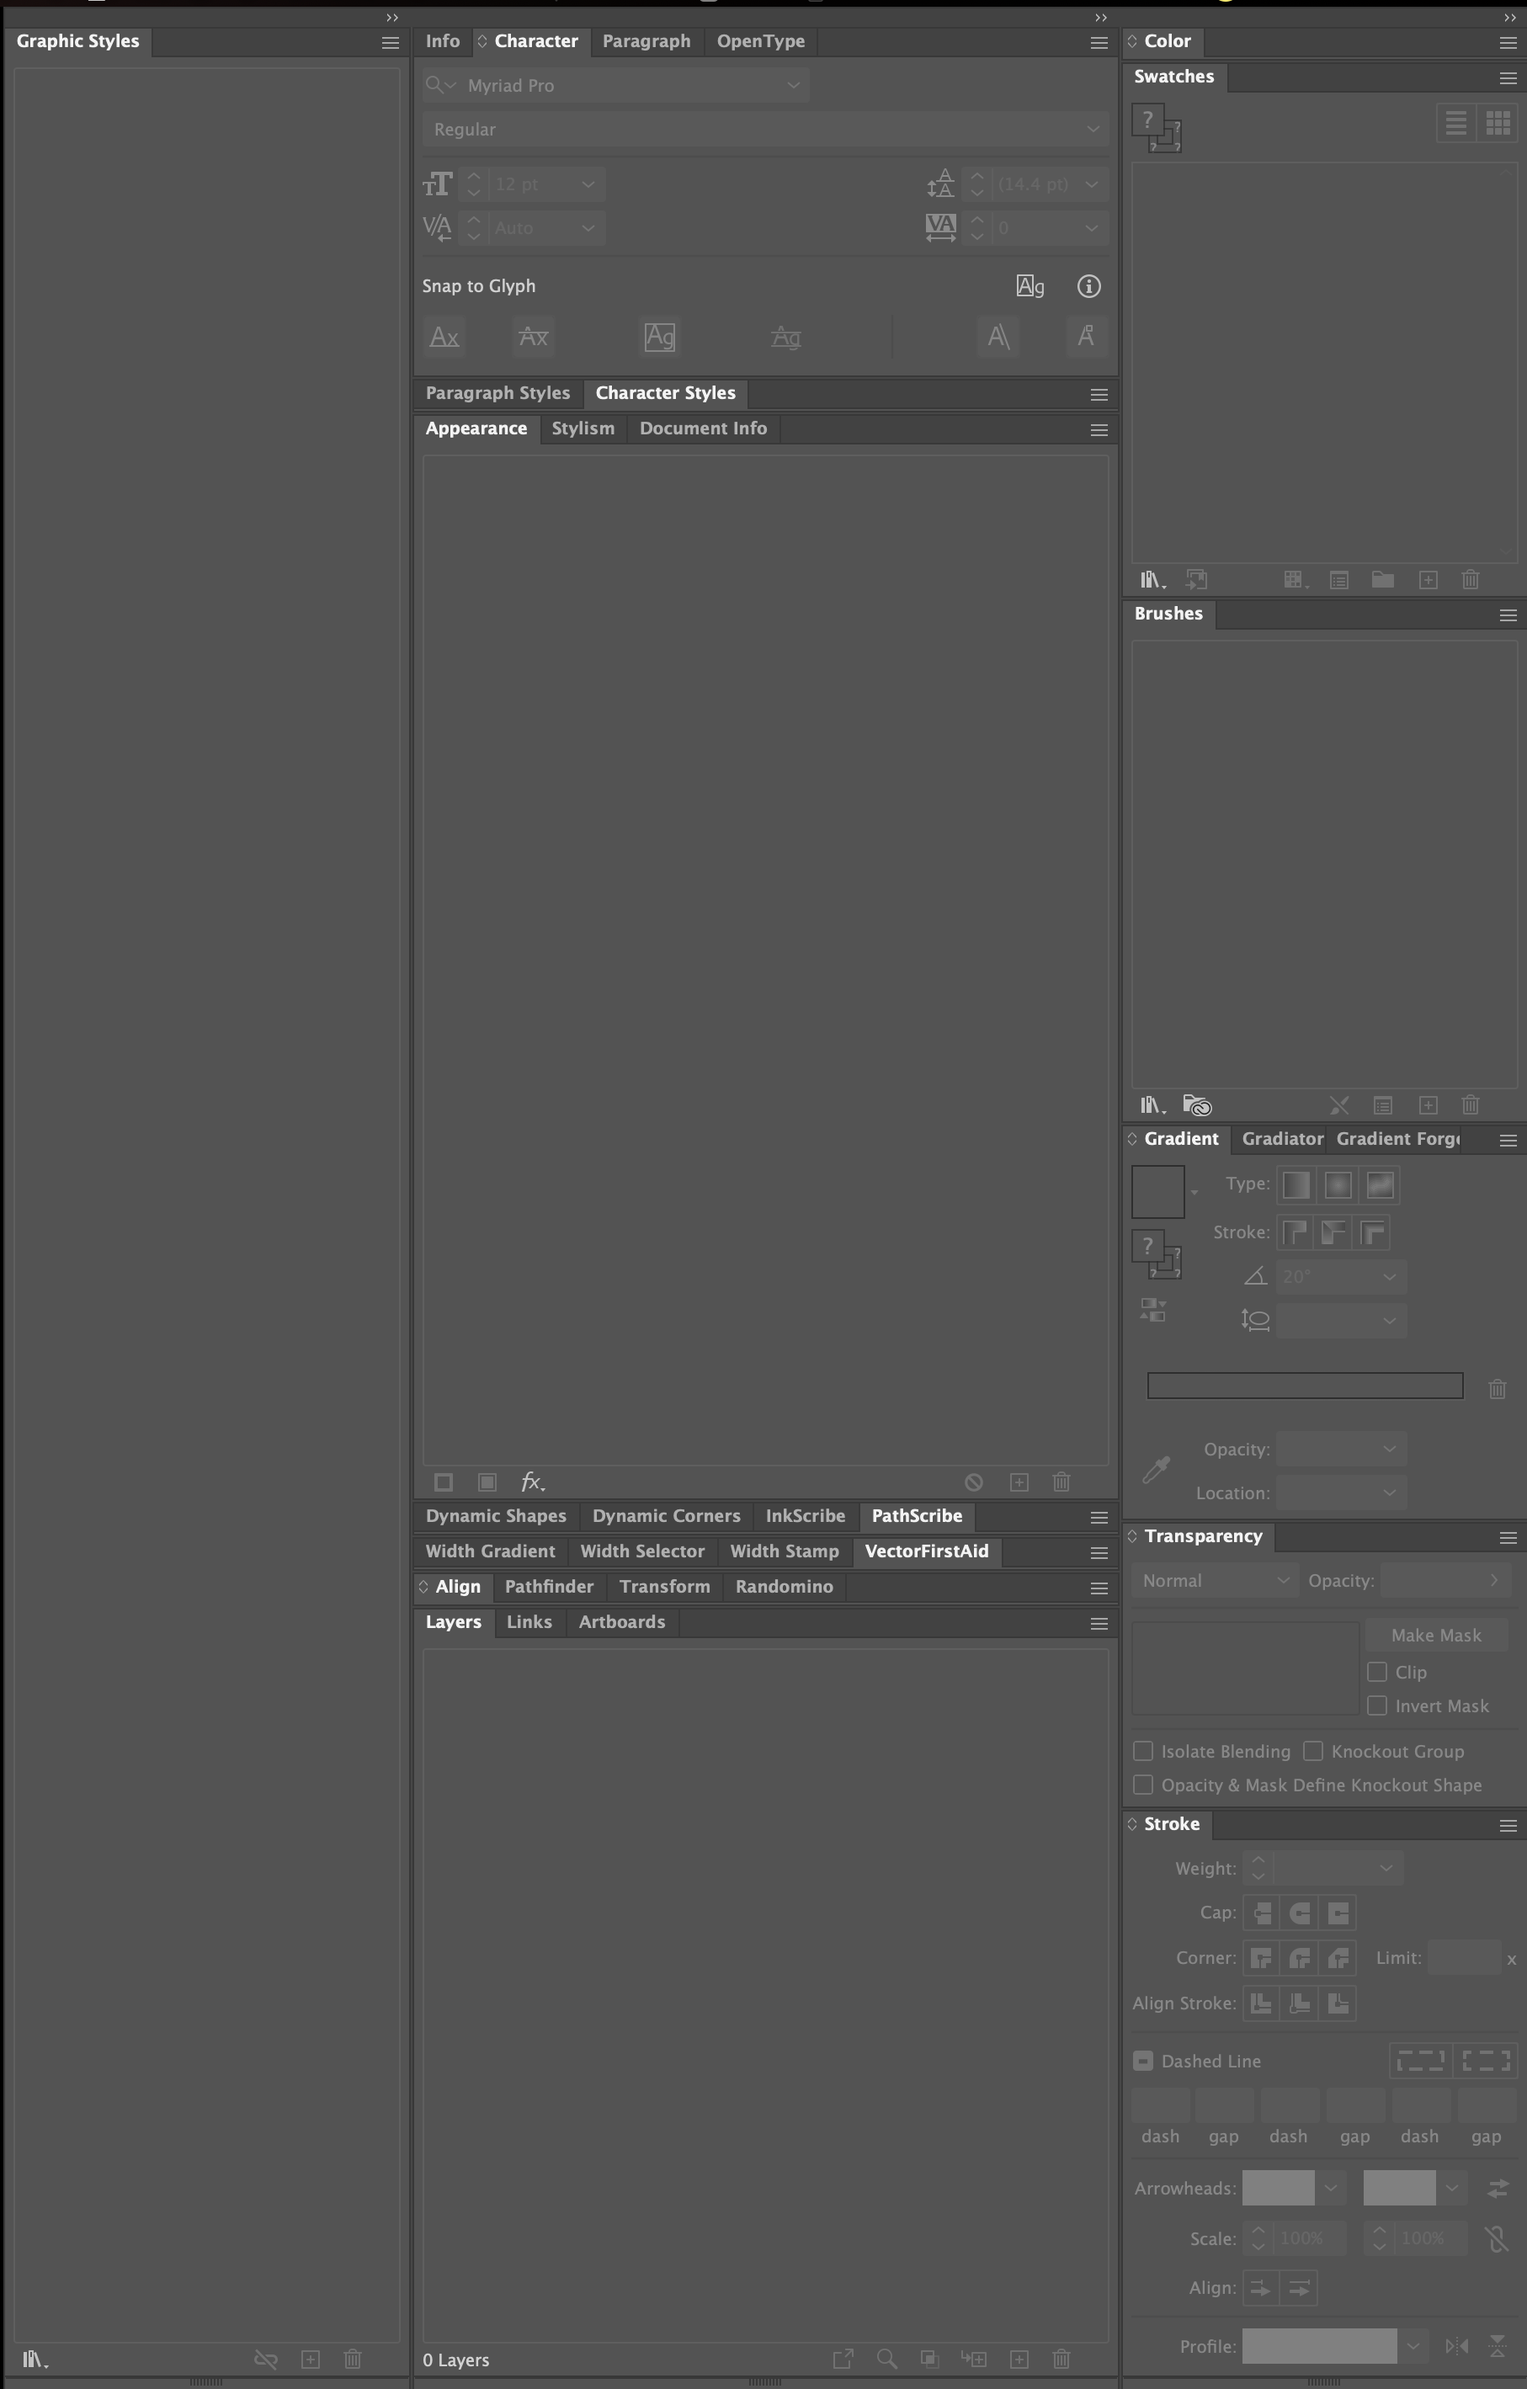The height and width of the screenshot is (2389, 1527).
Task: Select the Add New Effect (fx) icon
Action: coord(533,1482)
